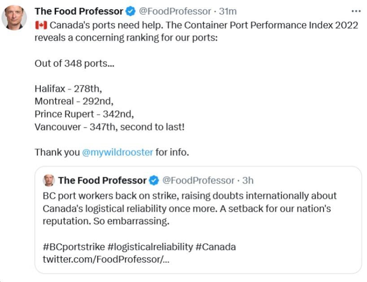The height and width of the screenshot is (282, 367).
Task: Follow the twitter.com/FoodProfessor/... link
Action: [x=106, y=259]
